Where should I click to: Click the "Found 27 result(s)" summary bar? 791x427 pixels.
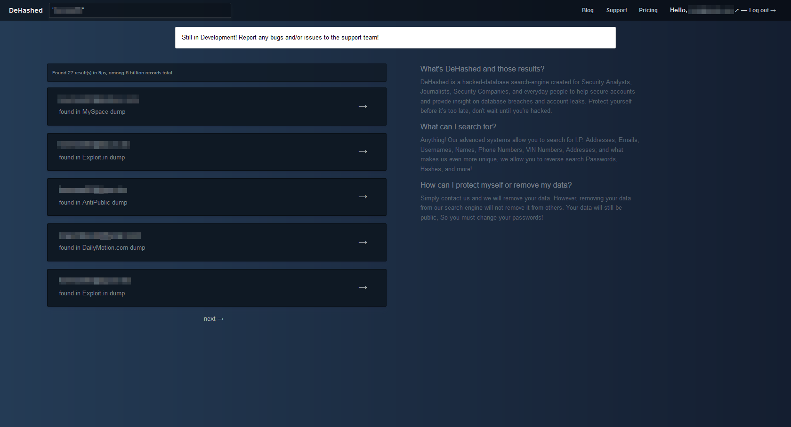coord(217,73)
